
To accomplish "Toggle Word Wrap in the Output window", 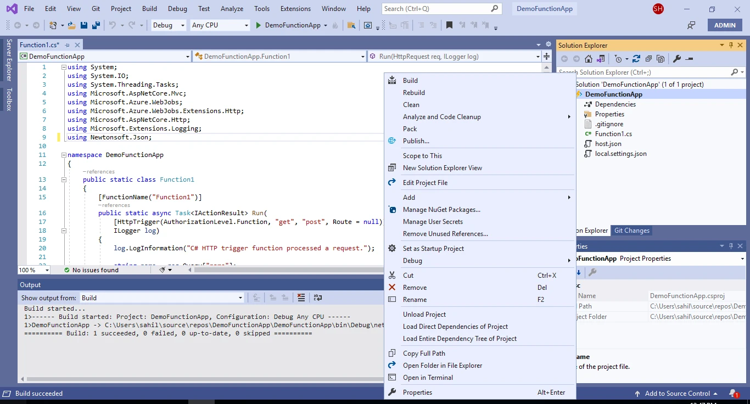I will point(318,298).
